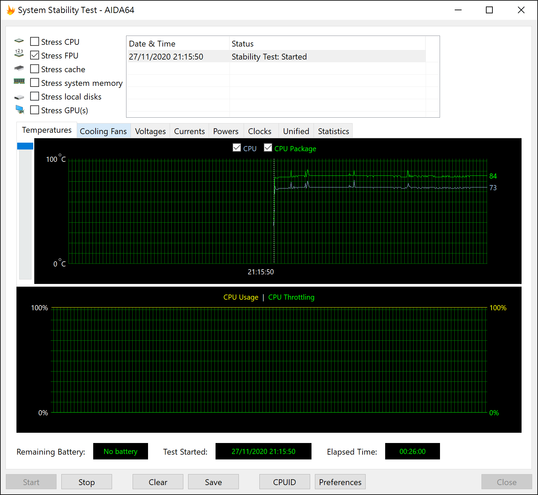Select the Stability Test: Started log row
This screenshot has height=495, width=538.
[x=269, y=56]
